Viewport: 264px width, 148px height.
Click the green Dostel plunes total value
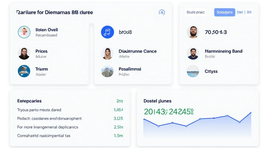point(169,112)
